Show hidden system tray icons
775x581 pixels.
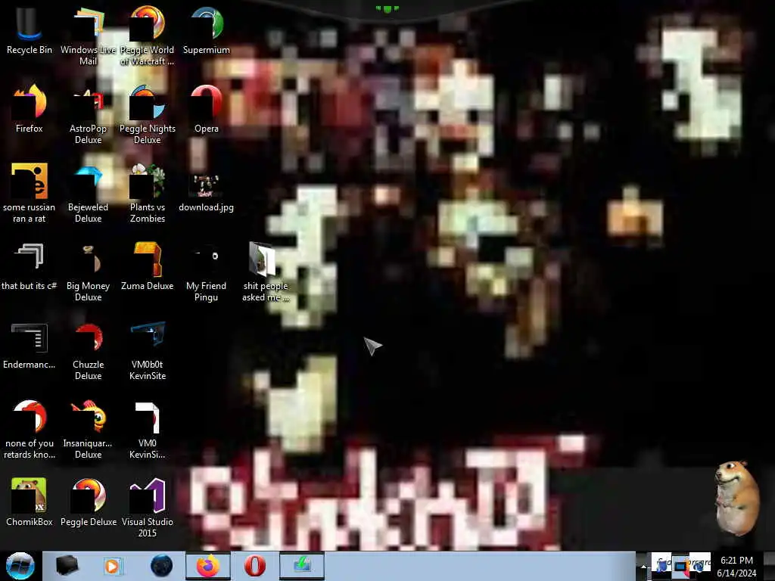pyautogui.click(x=643, y=566)
